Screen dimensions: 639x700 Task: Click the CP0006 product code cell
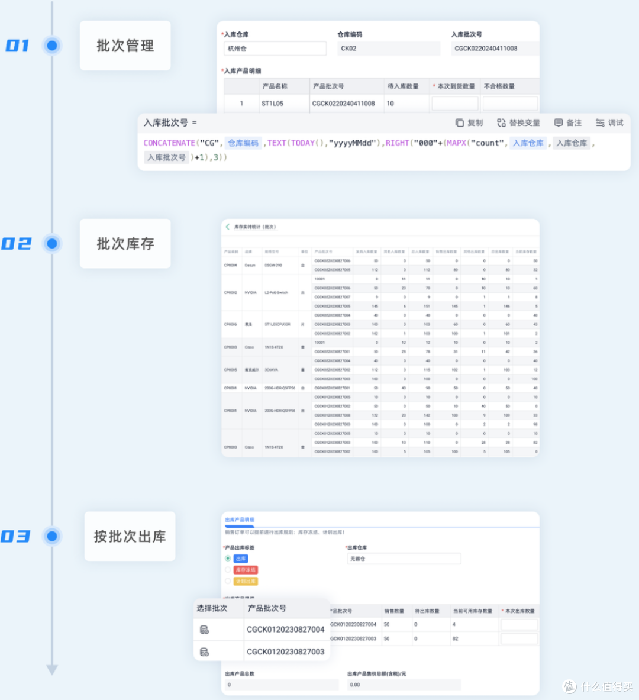[x=230, y=324]
